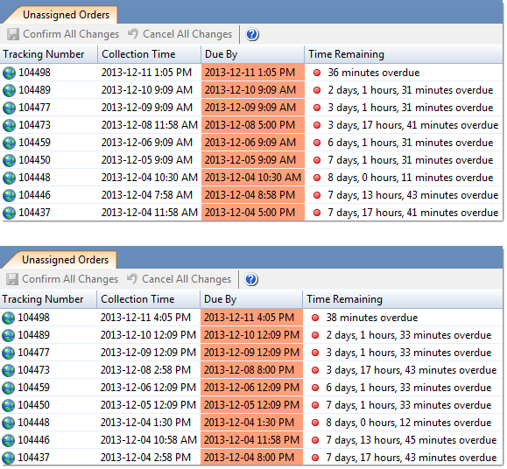Click undo icon beside Cancel All Changes in bottom panel
The height and width of the screenshot is (469, 507).
pyautogui.click(x=131, y=279)
